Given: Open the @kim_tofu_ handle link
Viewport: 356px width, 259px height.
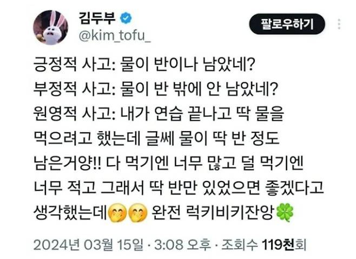Looking at the screenshot, I should point(115,35).
